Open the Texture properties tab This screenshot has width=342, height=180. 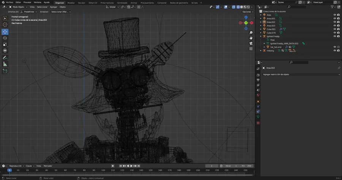[x=258, y=123]
